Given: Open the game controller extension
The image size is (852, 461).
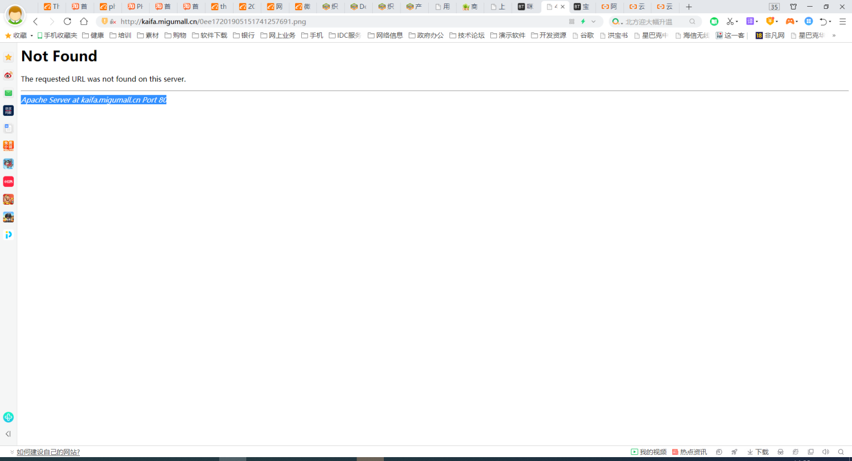Looking at the screenshot, I should tap(790, 22).
